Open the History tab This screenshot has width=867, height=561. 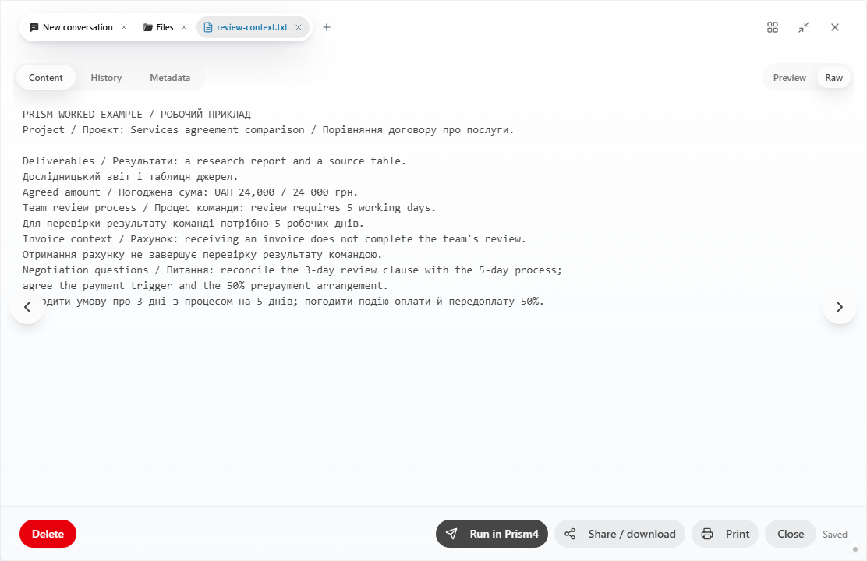[x=106, y=78]
